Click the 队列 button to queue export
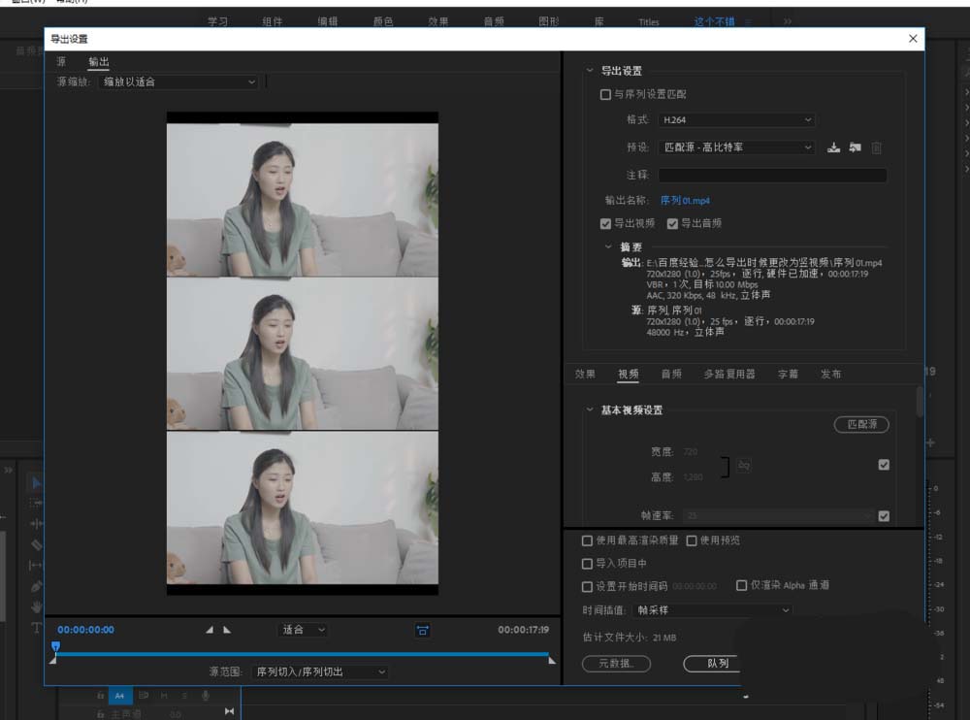970x720 pixels. pyautogui.click(x=714, y=664)
